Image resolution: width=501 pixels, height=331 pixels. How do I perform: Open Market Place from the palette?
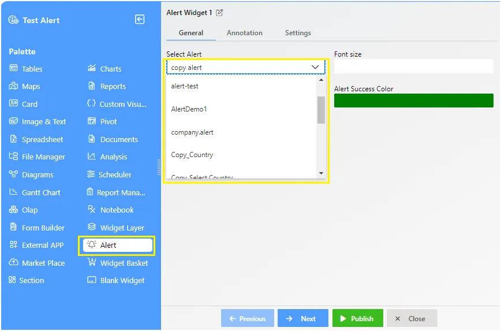coord(37,263)
